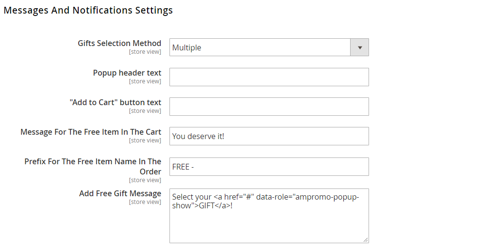Viewport: 488px width, 250px height.
Task: Click the "Gifts Selection Method" label
Action: (119, 43)
